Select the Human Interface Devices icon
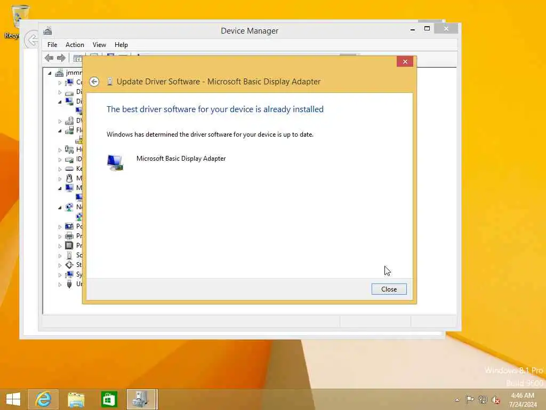 pyautogui.click(x=69, y=149)
